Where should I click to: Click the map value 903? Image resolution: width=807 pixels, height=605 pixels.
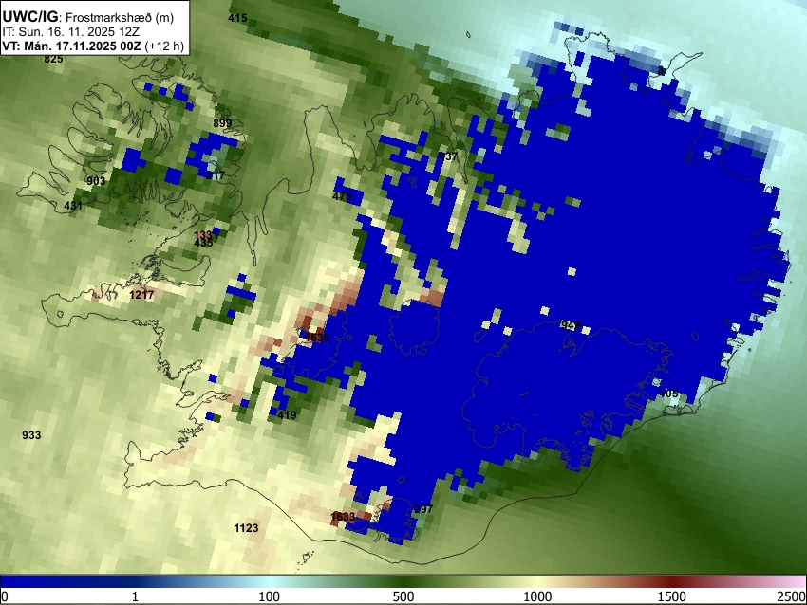96,181
